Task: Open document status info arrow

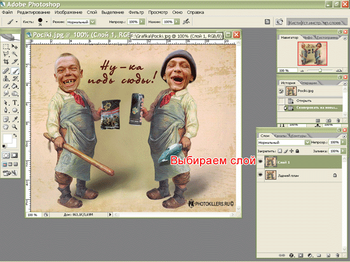Action: (x=110, y=214)
